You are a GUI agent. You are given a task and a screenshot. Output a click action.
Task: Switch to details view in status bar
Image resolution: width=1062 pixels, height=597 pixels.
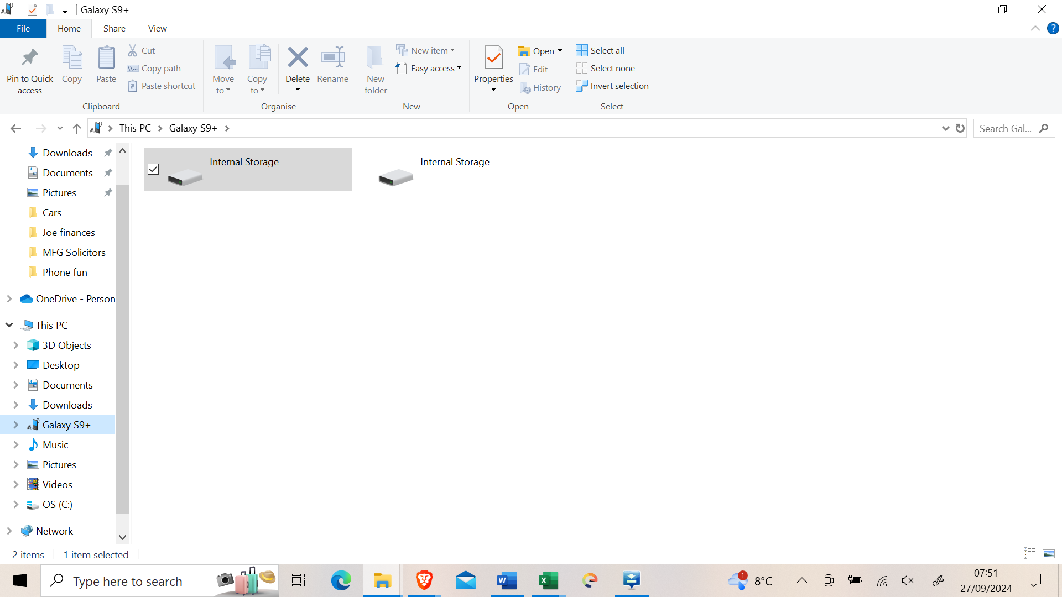tap(1029, 553)
